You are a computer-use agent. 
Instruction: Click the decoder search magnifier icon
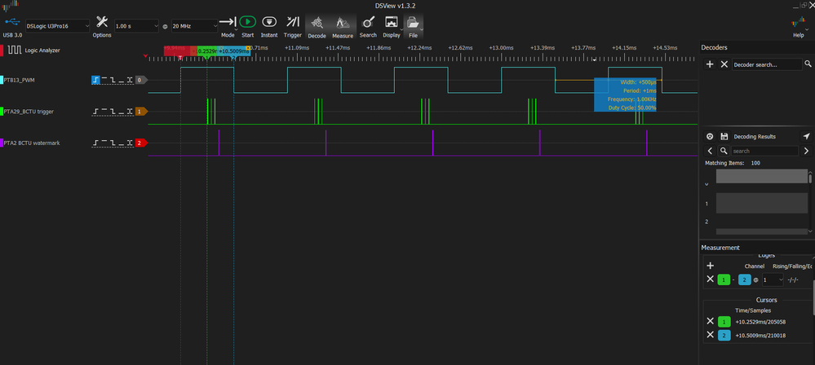(x=808, y=64)
